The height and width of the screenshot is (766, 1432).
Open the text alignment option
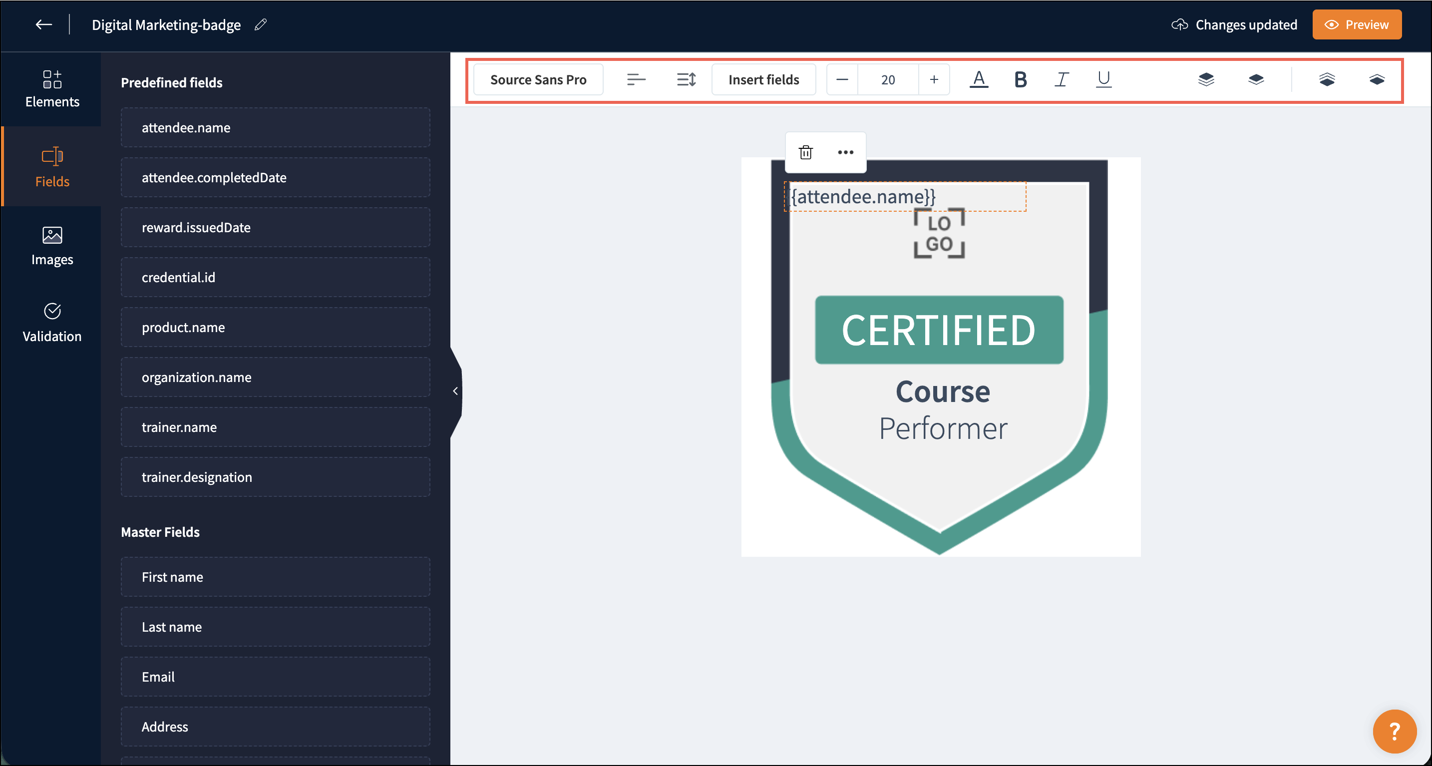[x=636, y=79]
